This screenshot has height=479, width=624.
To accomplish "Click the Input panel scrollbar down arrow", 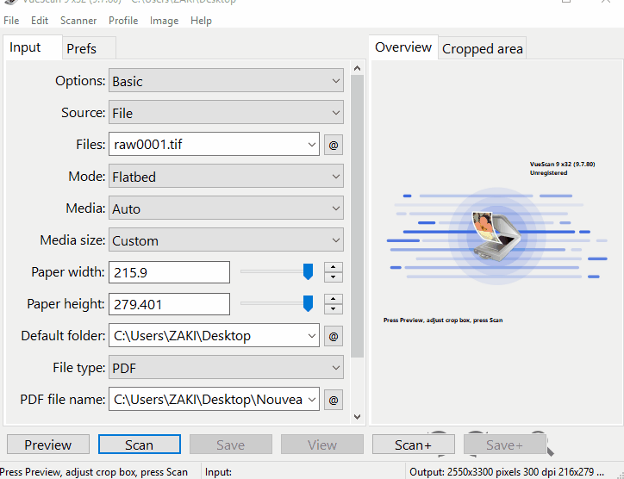I will pyautogui.click(x=358, y=416).
